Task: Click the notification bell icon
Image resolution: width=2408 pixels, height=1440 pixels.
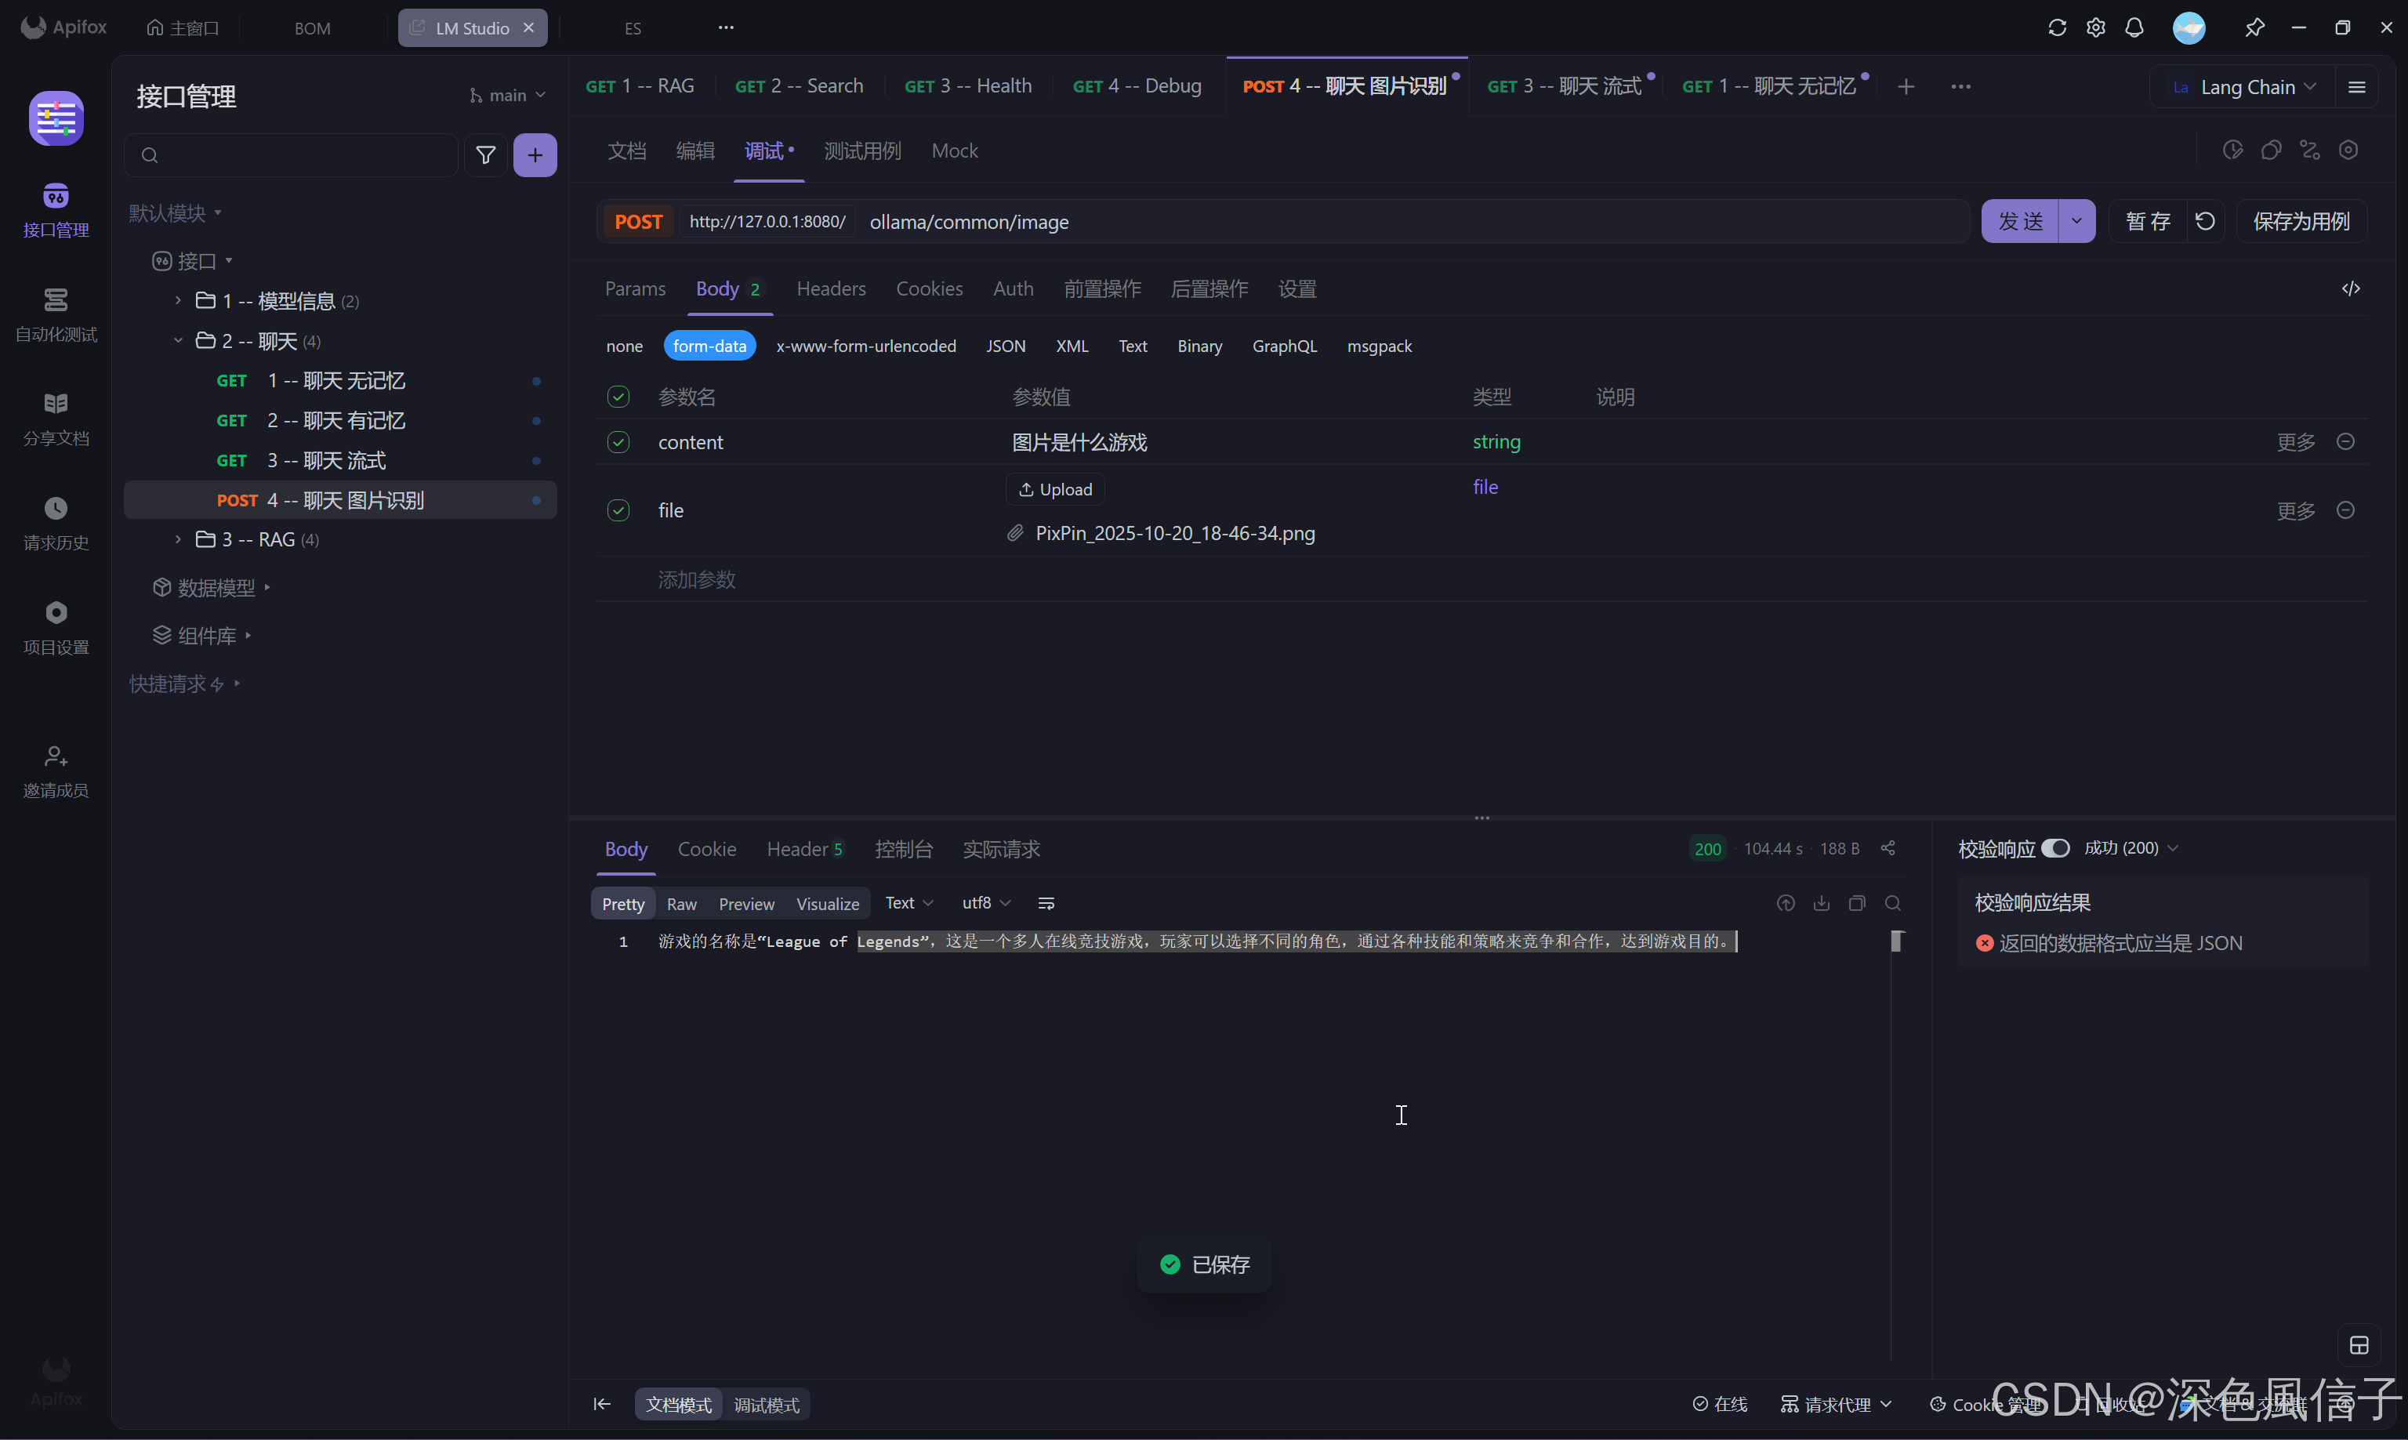Action: [x=2134, y=28]
